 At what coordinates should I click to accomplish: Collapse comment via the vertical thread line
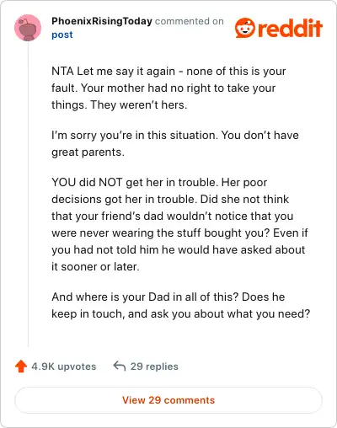coord(28,194)
